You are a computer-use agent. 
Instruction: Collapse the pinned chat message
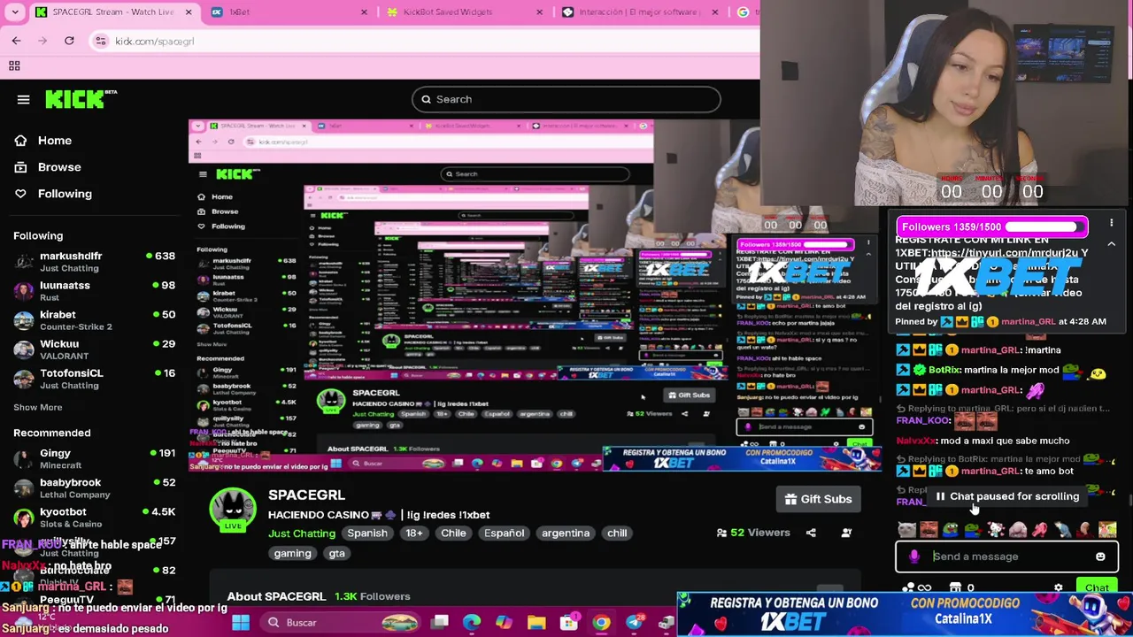click(1111, 244)
